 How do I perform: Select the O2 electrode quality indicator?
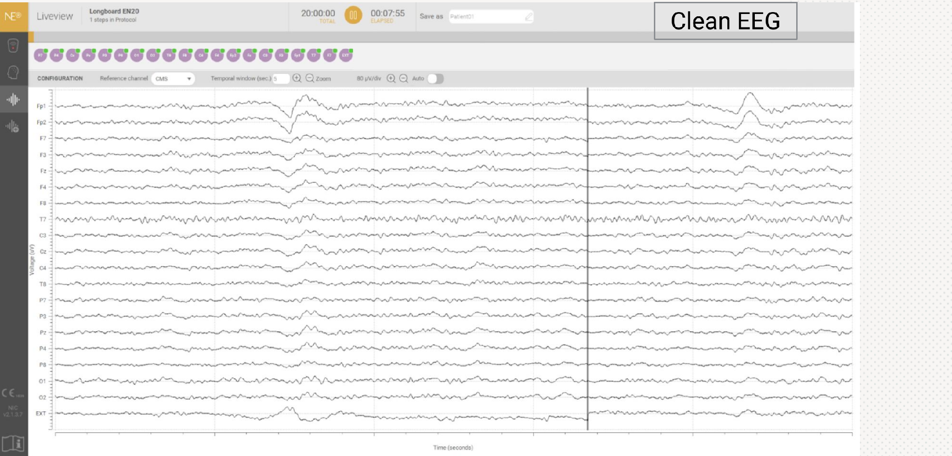153,55
